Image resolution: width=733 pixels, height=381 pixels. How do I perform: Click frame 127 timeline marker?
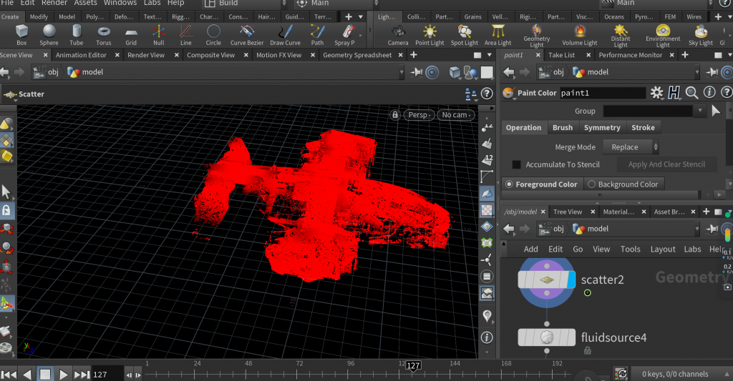pos(413,365)
